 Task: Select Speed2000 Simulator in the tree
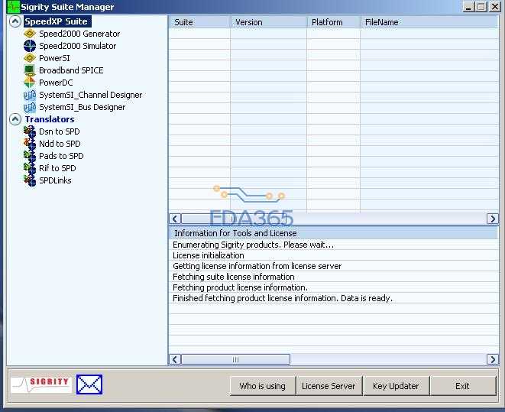pos(77,46)
